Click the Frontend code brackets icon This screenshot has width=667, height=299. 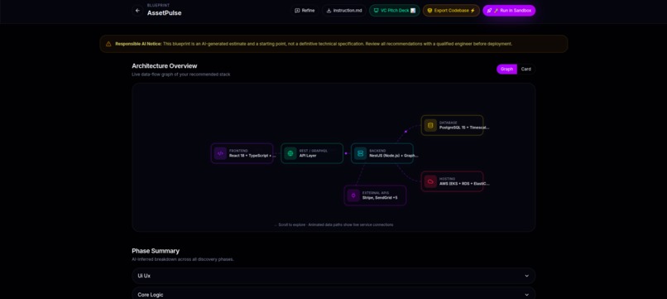pos(220,153)
